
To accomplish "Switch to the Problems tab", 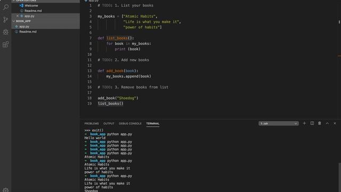I will point(92,123).
